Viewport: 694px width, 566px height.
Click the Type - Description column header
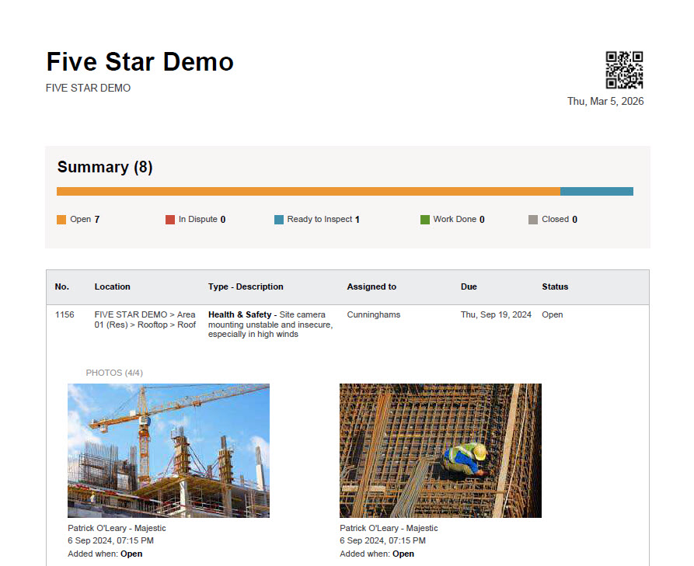click(x=246, y=286)
